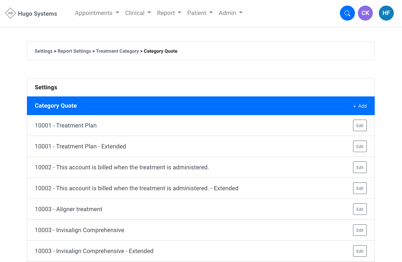The image size is (402, 262).
Task: Edit Invisalign Comprehensive - Extended row
Action: pyautogui.click(x=360, y=251)
